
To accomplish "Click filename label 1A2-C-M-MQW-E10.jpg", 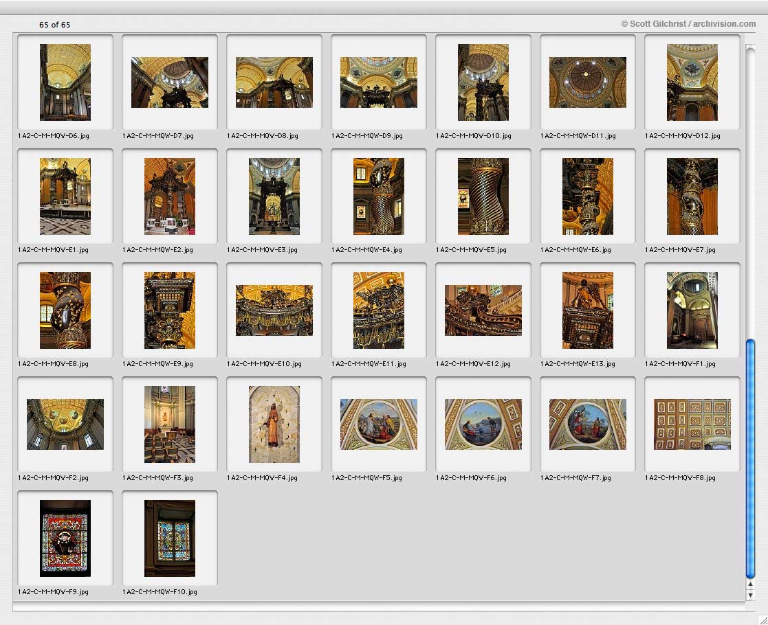I will (x=264, y=364).
